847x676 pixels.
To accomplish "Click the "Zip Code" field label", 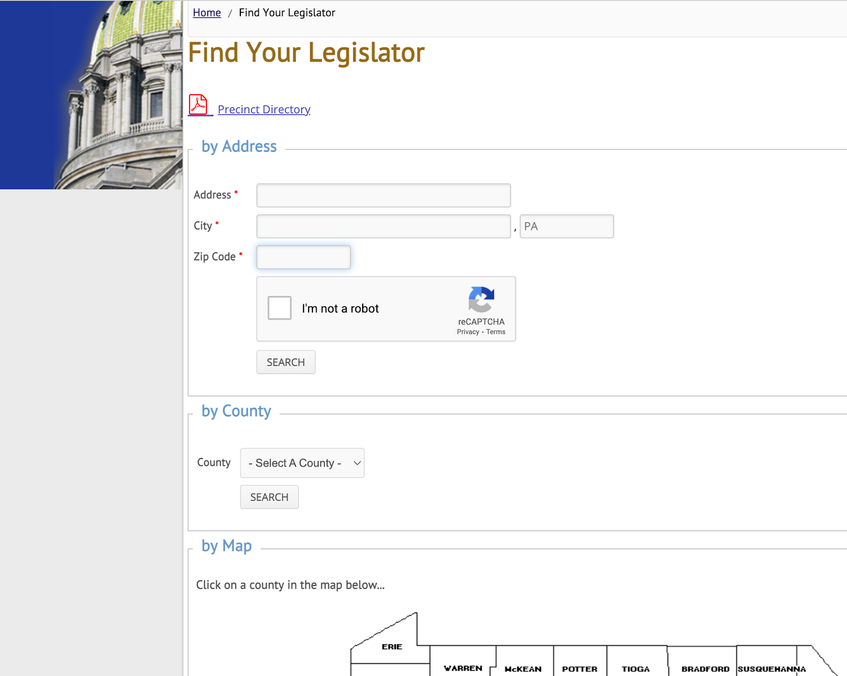I will click(x=214, y=257).
